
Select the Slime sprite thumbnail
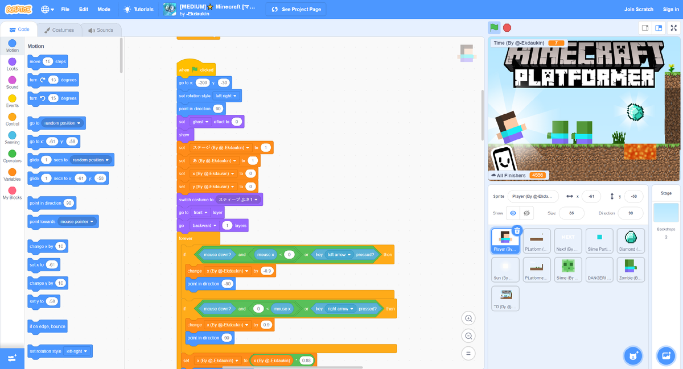tap(568, 270)
